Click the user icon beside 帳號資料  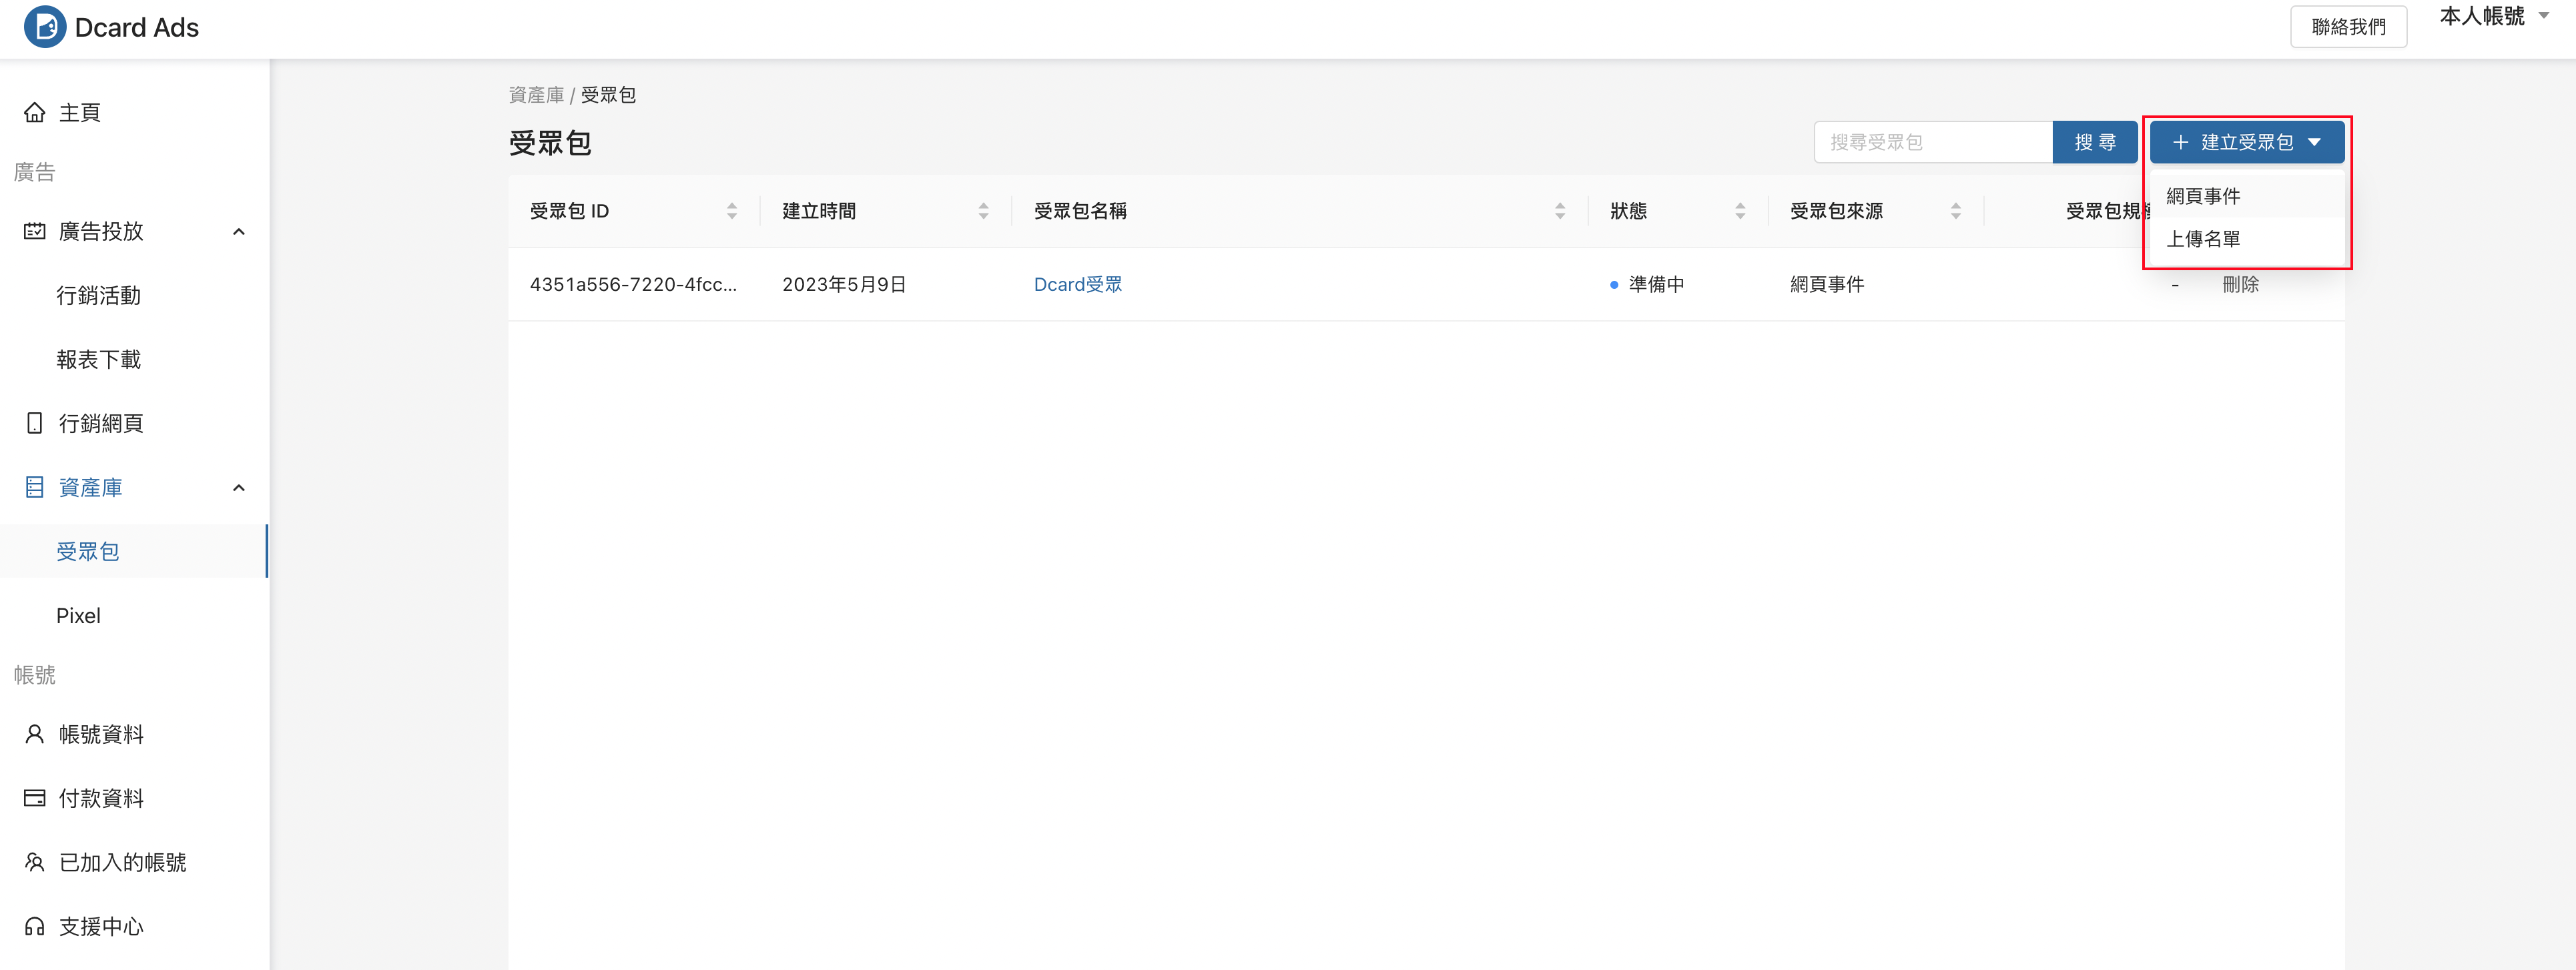(x=35, y=734)
